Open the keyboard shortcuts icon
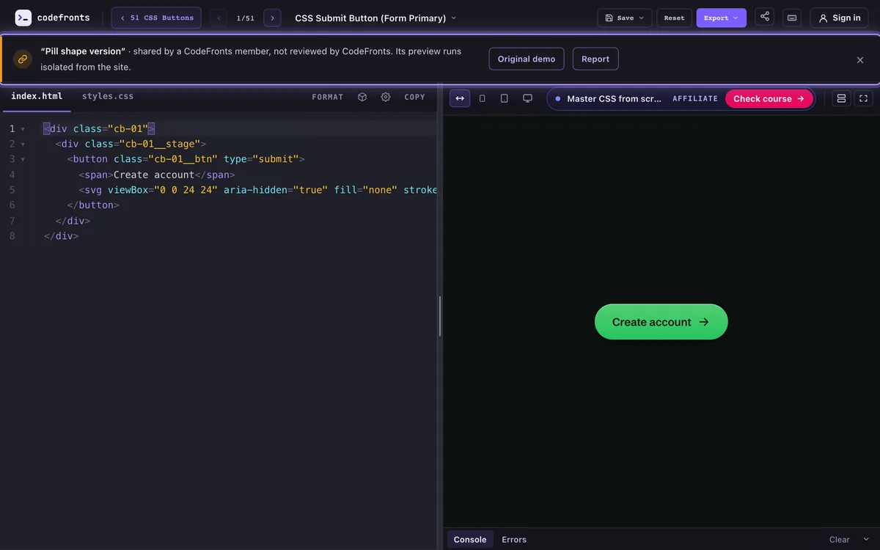 792,18
